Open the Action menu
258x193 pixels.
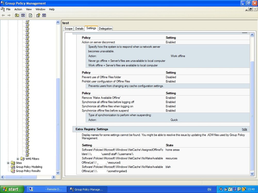tap(18, 9)
